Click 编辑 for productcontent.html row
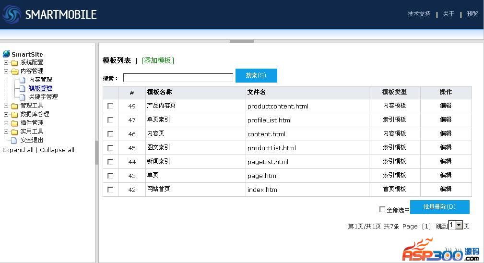Viewport: 484px width, 263px height. click(446, 106)
